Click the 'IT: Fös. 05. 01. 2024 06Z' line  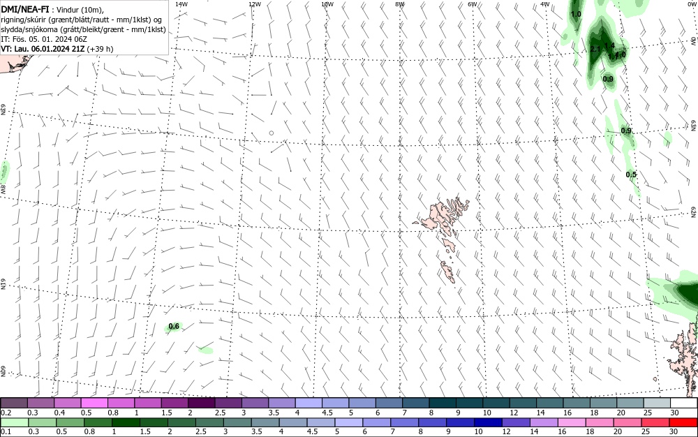click(43, 39)
